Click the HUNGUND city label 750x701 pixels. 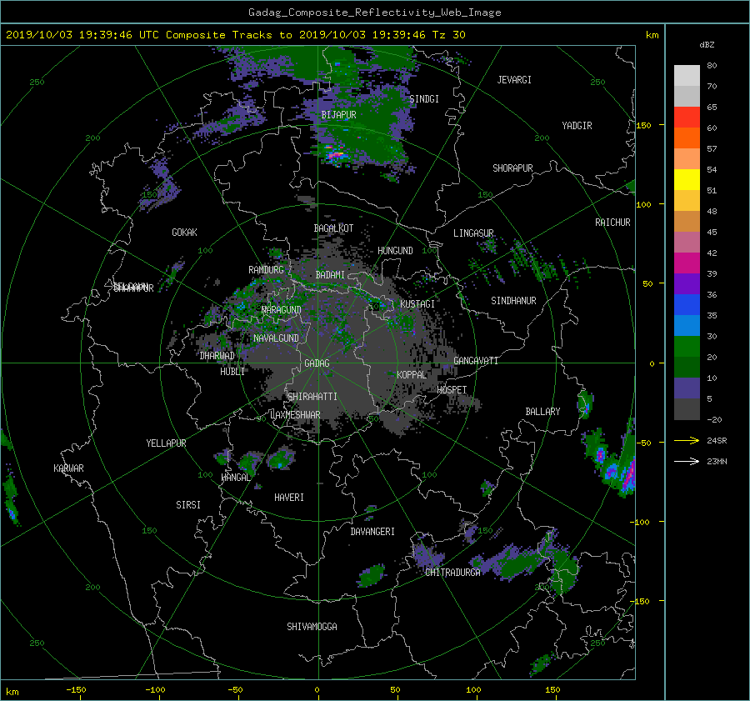[395, 251]
